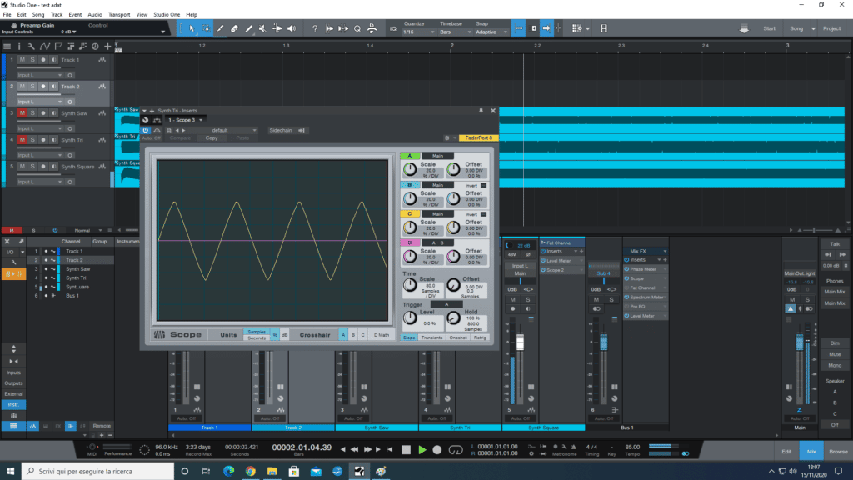Open the Event menu
Screen dimensions: 853x480
[x=75, y=15]
